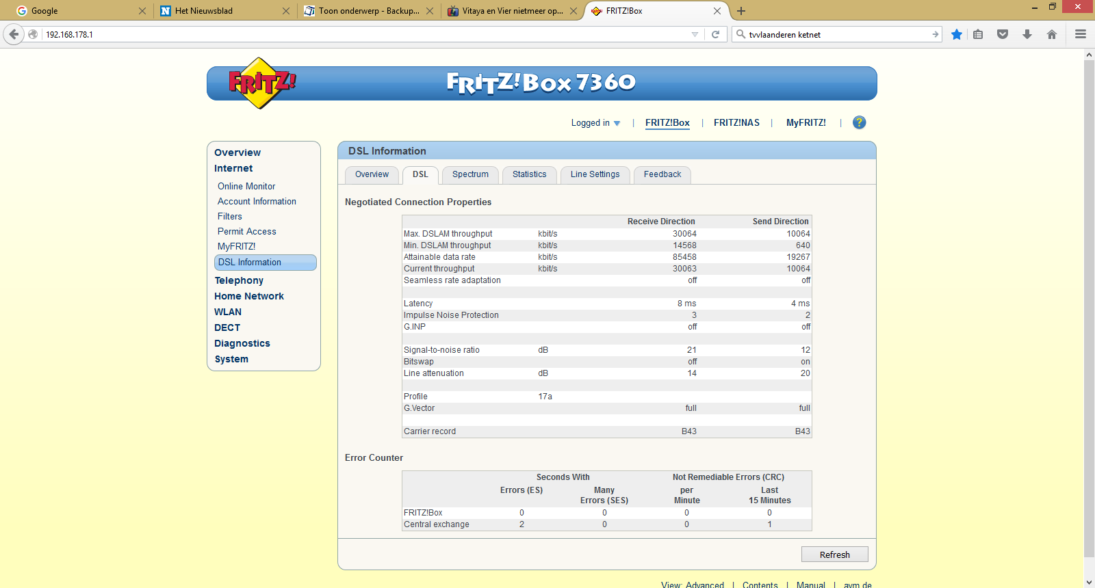Viewport: 1095px width, 588px height.
Task: Open a new browser tab
Action: 741,11
